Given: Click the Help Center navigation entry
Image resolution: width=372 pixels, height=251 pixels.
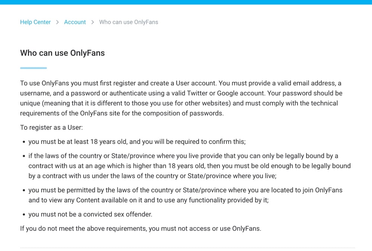Looking at the screenshot, I should [x=35, y=22].
